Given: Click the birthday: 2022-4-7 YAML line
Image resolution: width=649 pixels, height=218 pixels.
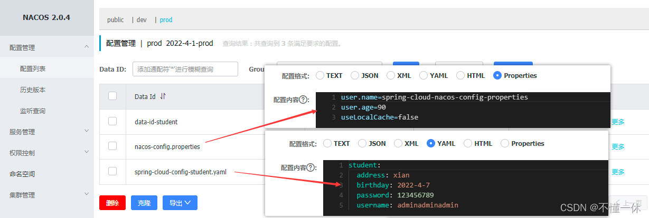Looking at the screenshot, I should (392, 185).
